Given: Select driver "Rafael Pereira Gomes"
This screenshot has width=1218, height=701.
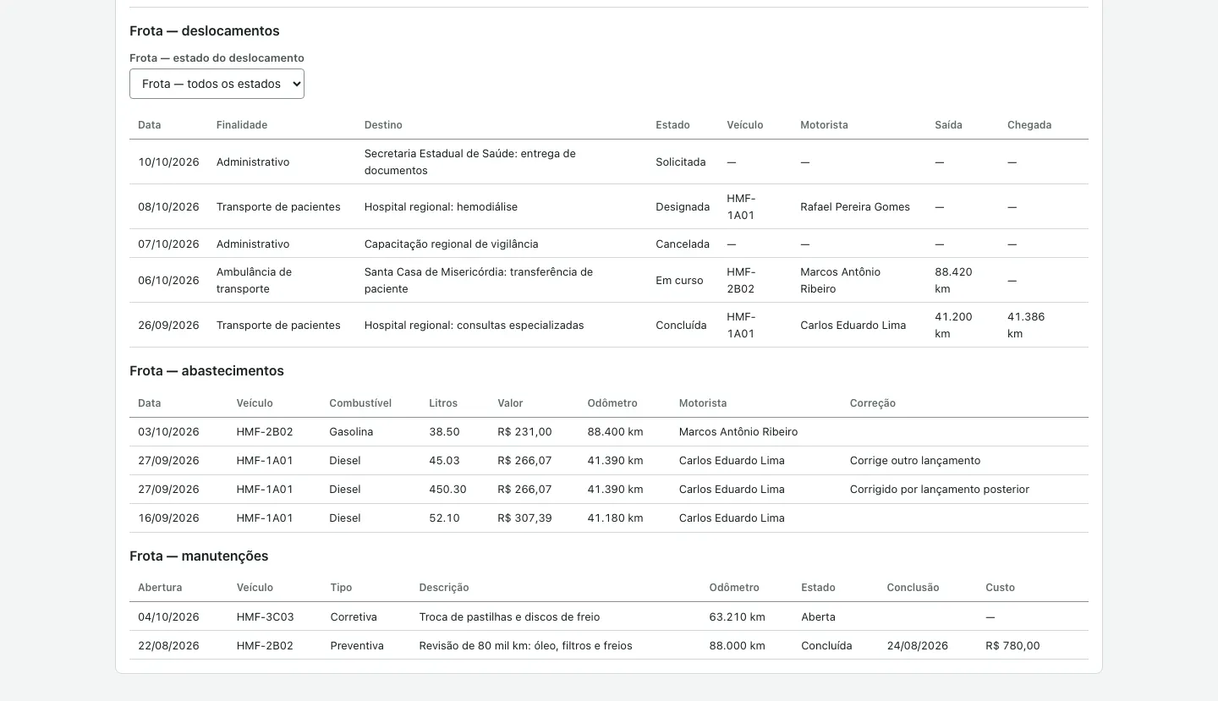Looking at the screenshot, I should 855,207.
